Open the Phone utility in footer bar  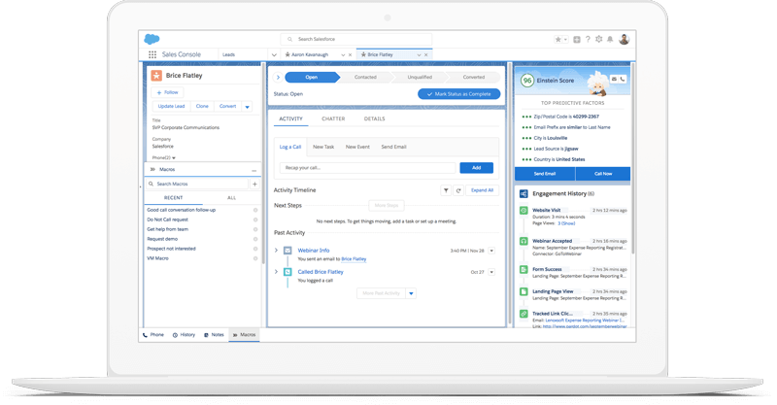[x=154, y=334]
